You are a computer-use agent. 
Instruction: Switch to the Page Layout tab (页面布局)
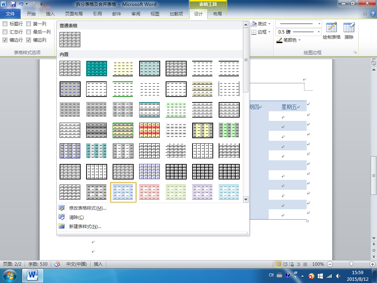74,14
